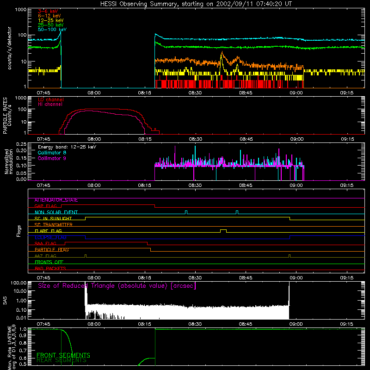Click the HI channel legend entry
Screen dimensions: 370x370
click(50, 105)
